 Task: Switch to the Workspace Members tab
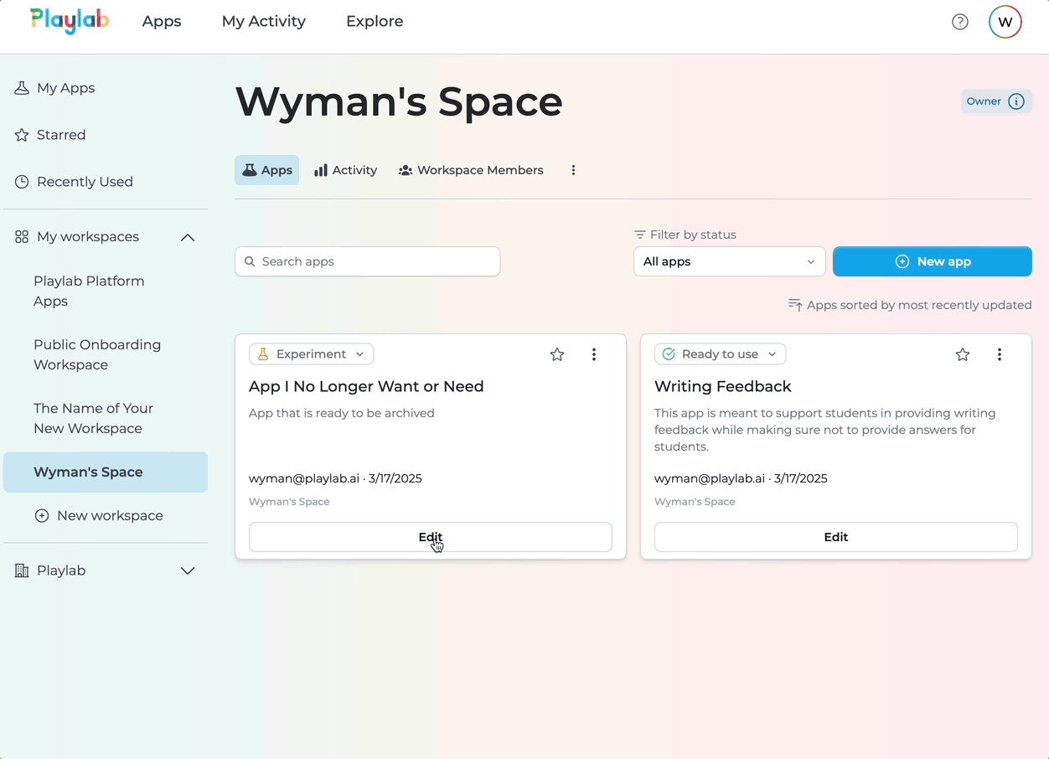tap(471, 170)
